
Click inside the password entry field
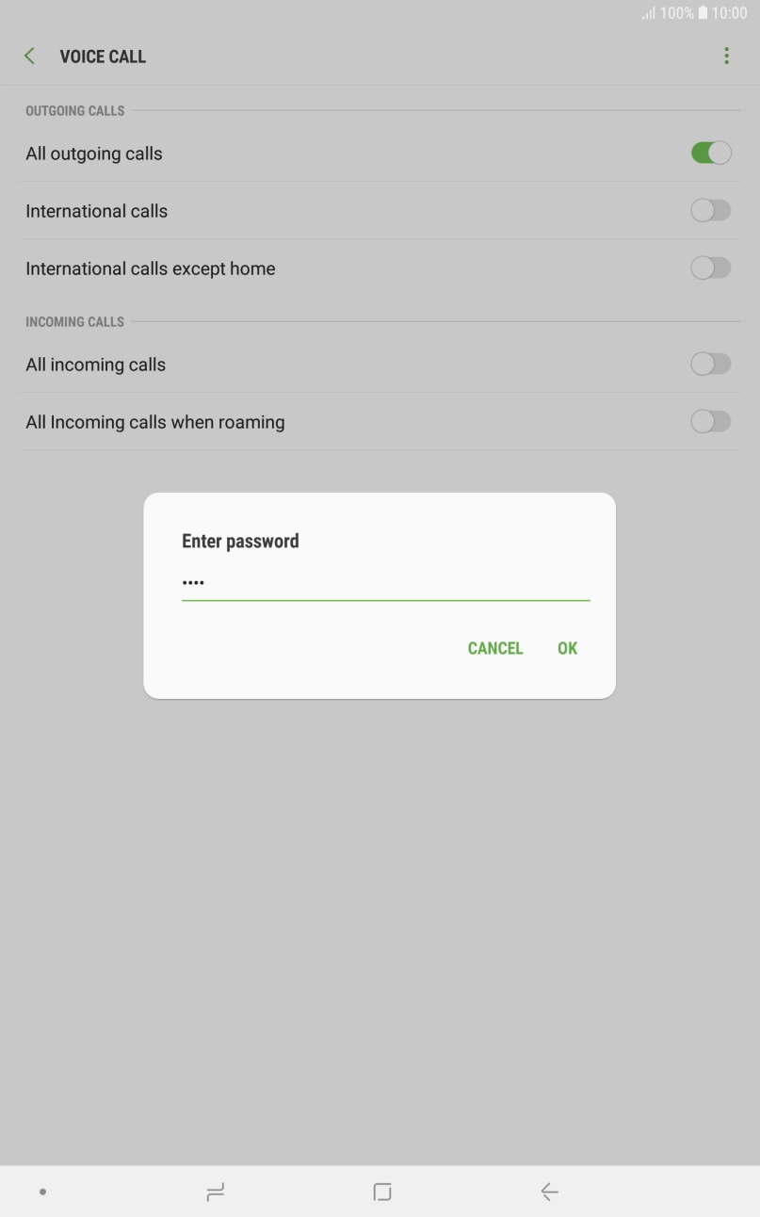(x=384, y=582)
